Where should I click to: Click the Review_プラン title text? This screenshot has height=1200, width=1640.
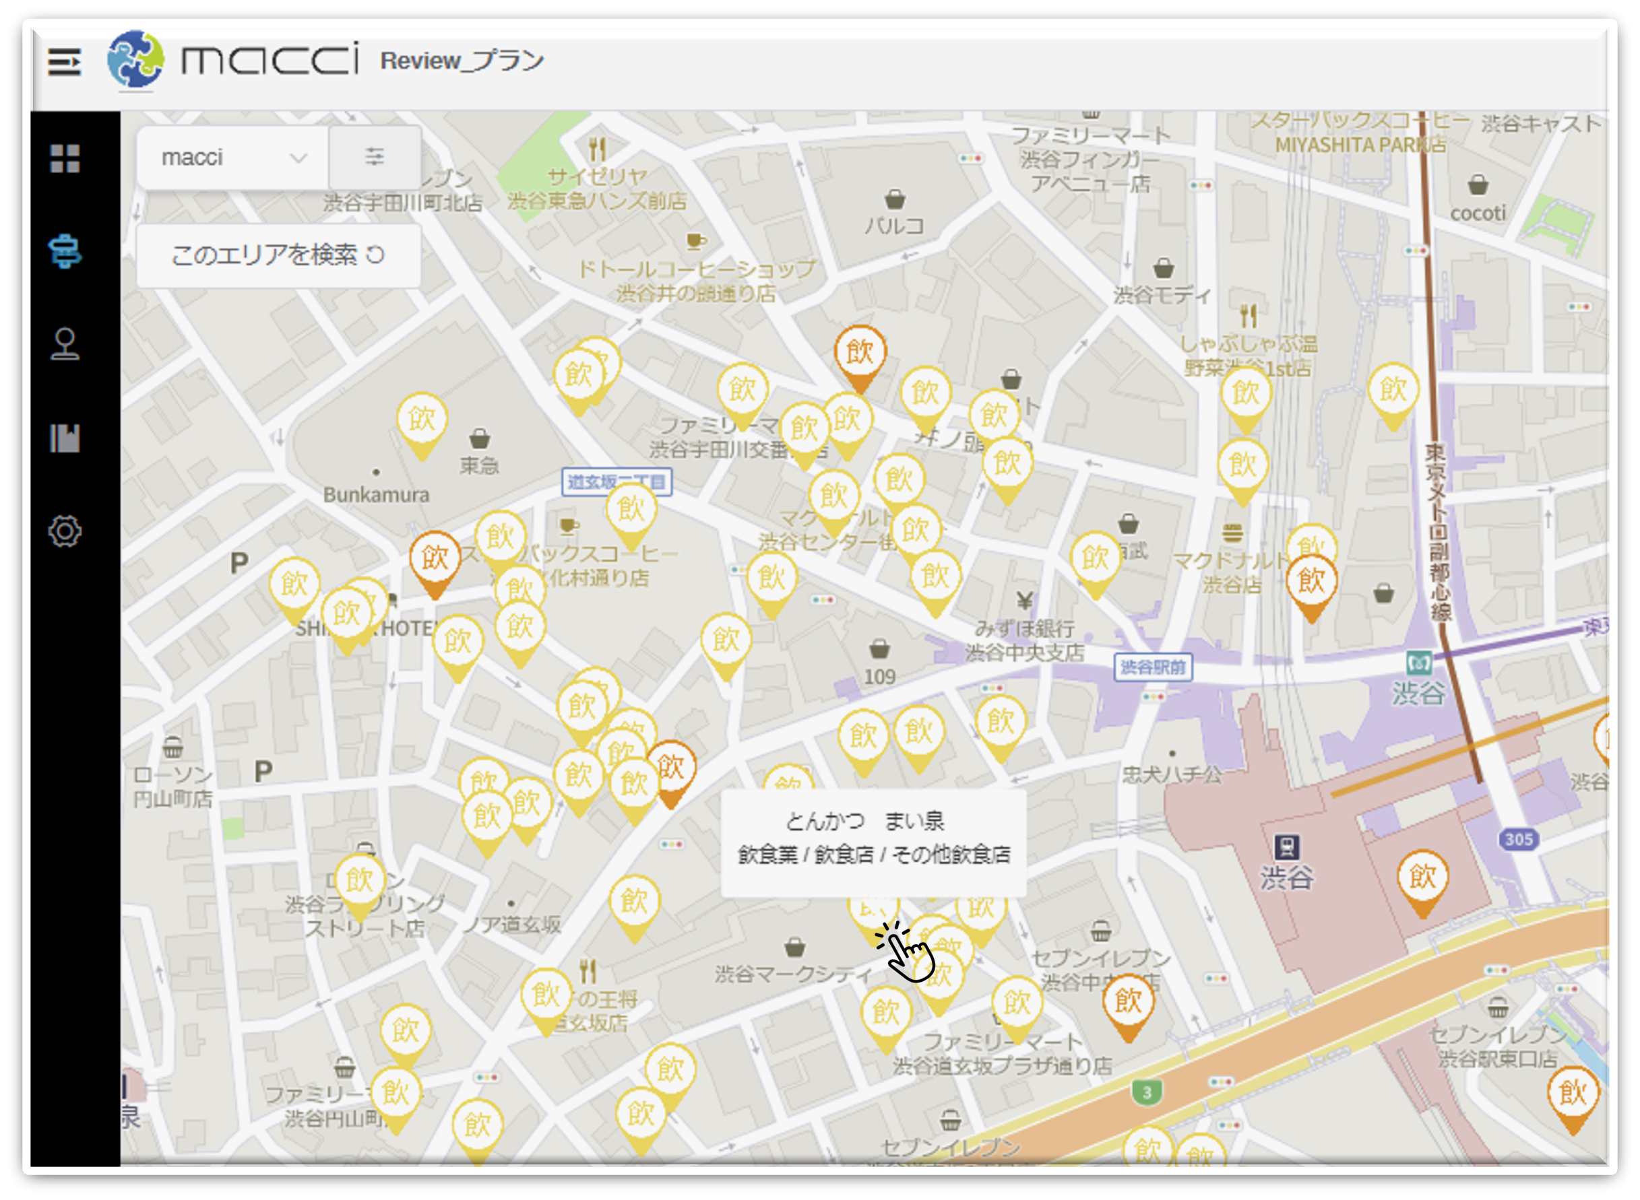click(462, 61)
